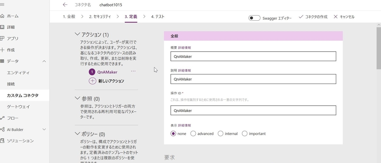381x163 pixels.
Task: Click the 全般 panel header
Action: click(253, 36)
